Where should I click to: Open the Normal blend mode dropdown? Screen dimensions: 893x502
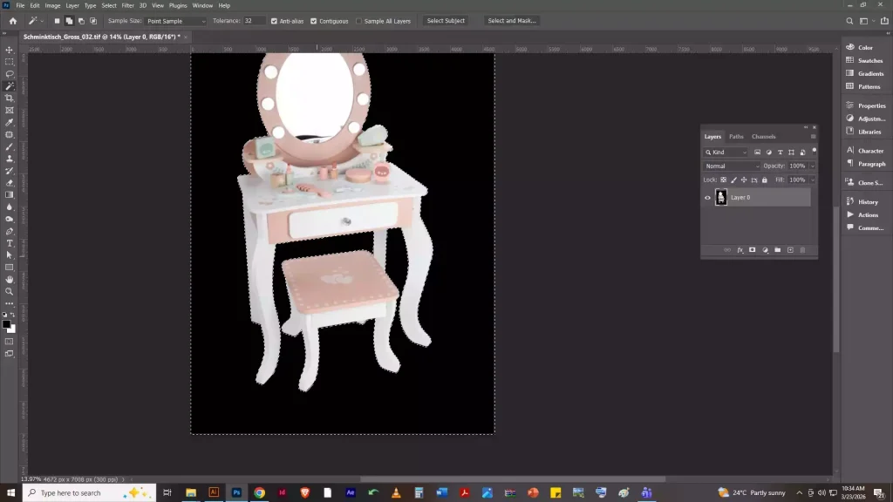732,166
